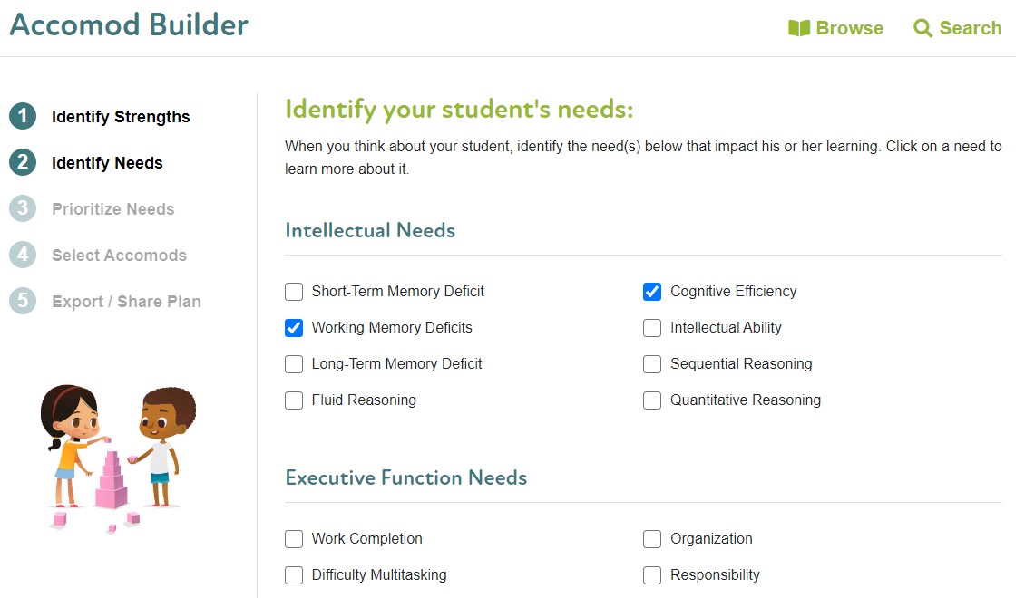Click the step 5 circle icon
The image size is (1025, 598).
click(23, 301)
